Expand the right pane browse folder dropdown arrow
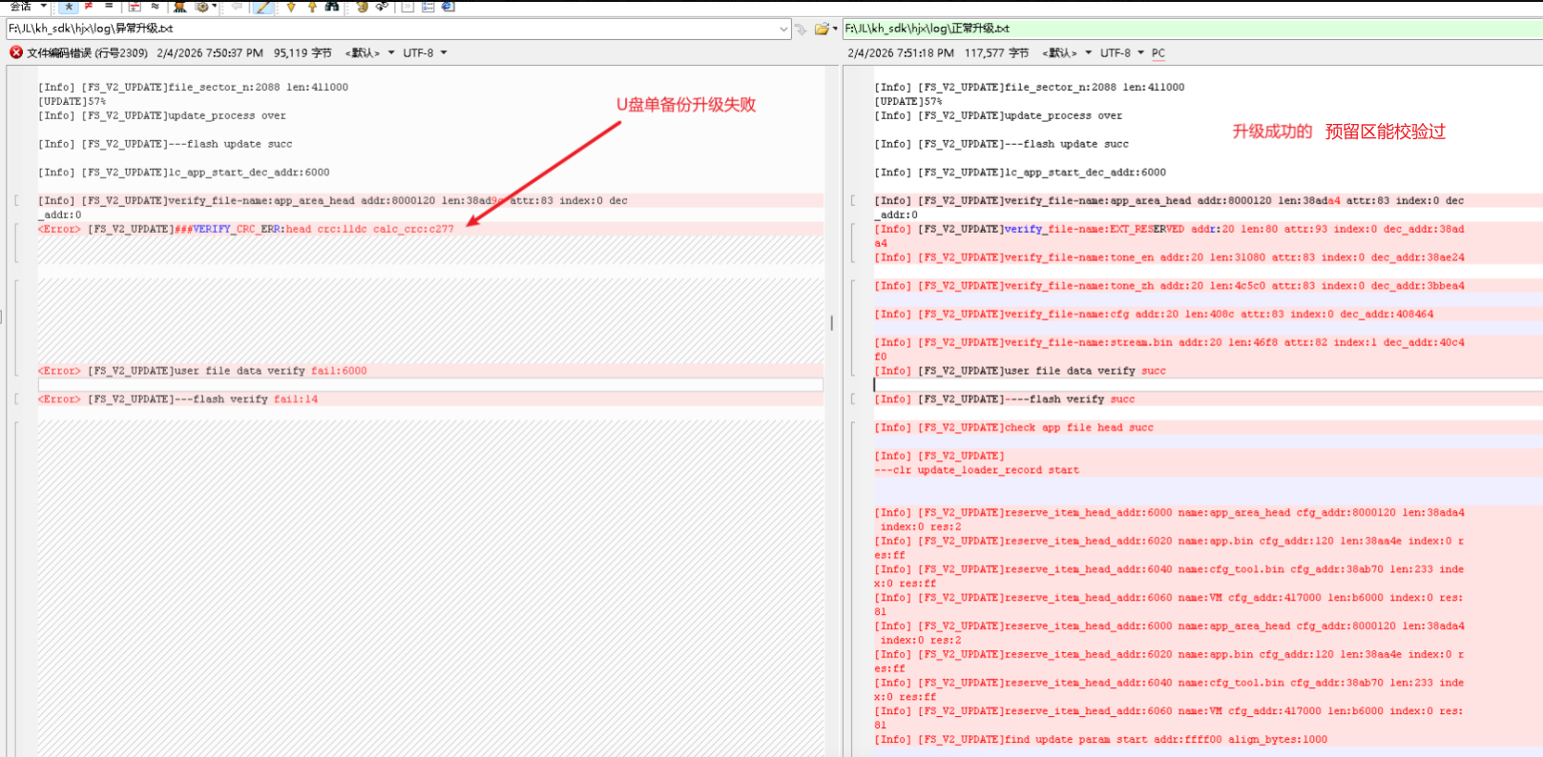The height and width of the screenshot is (757, 1543). pos(835,29)
